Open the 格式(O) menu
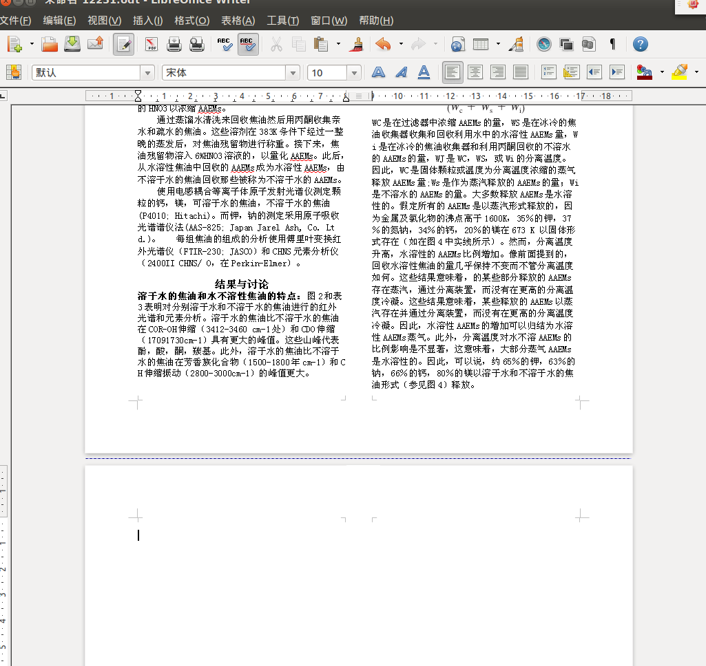706x666 pixels. pos(191,21)
